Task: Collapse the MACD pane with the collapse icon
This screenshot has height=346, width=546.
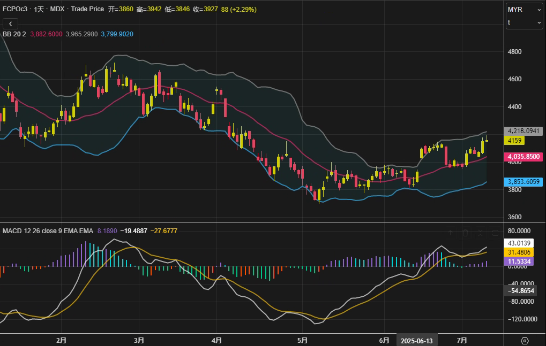Action: [480, 233]
